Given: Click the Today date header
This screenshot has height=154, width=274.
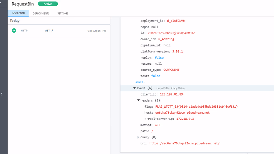Looking at the screenshot, I should pyautogui.click(x=15, y=21).
